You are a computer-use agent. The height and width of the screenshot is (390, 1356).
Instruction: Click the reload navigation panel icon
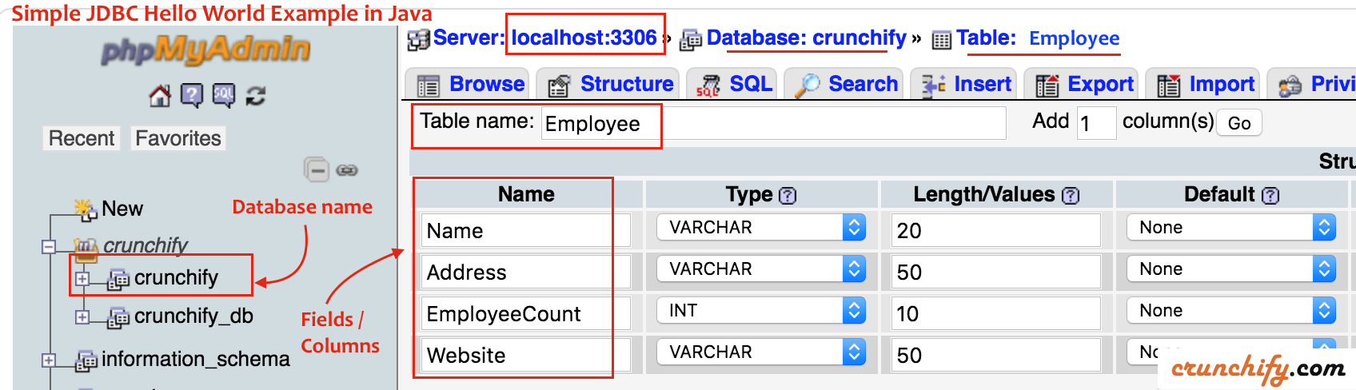256,96
